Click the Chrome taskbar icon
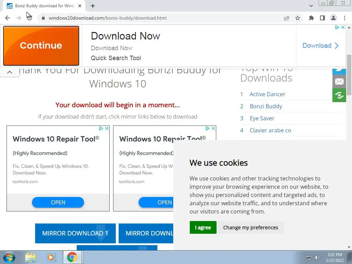The width and height of the screenshot is (352, 264). (72, 257)
